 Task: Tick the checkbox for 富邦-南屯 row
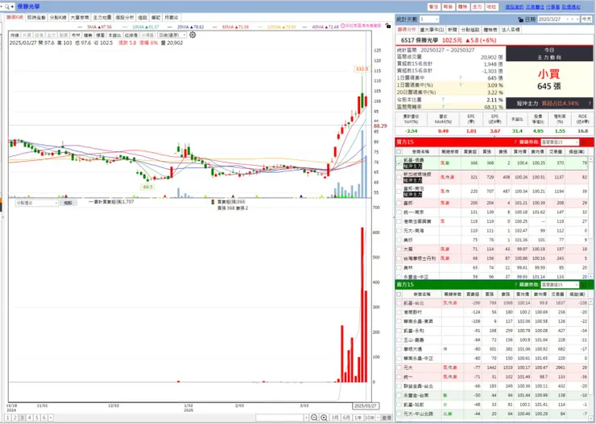pos(399,191)
